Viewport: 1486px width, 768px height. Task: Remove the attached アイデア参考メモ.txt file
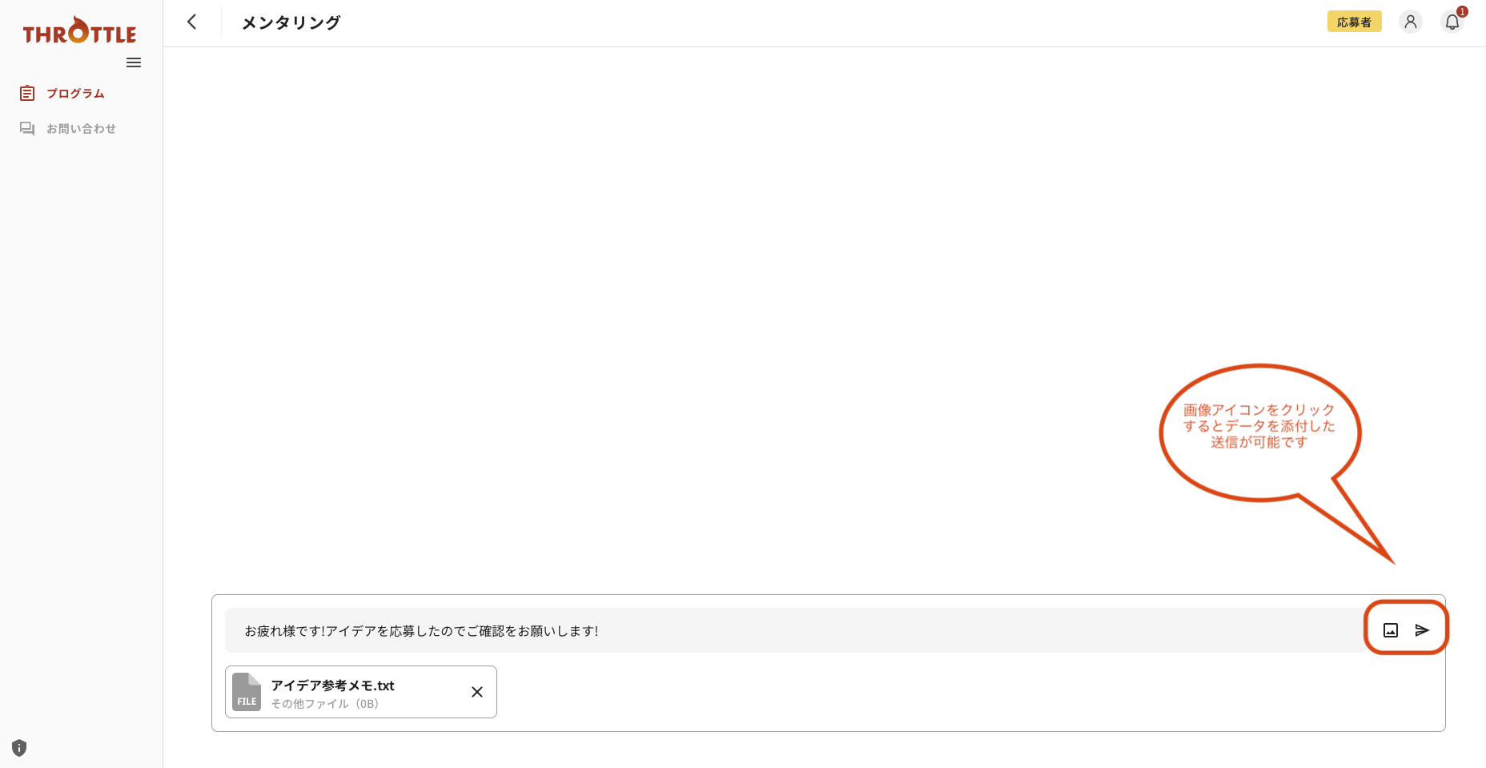coord(477,692)
